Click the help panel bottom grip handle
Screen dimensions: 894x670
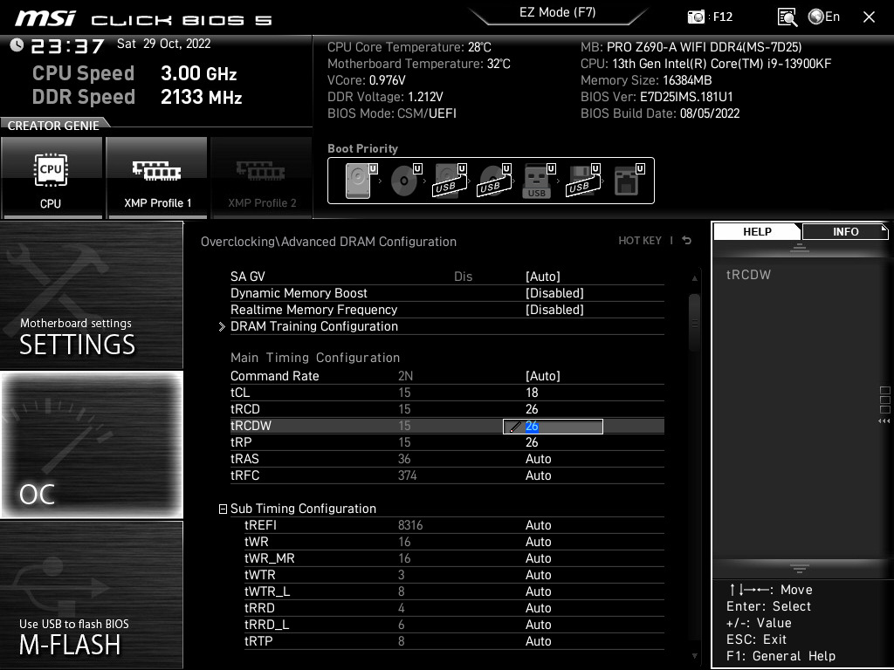(800, 569)
